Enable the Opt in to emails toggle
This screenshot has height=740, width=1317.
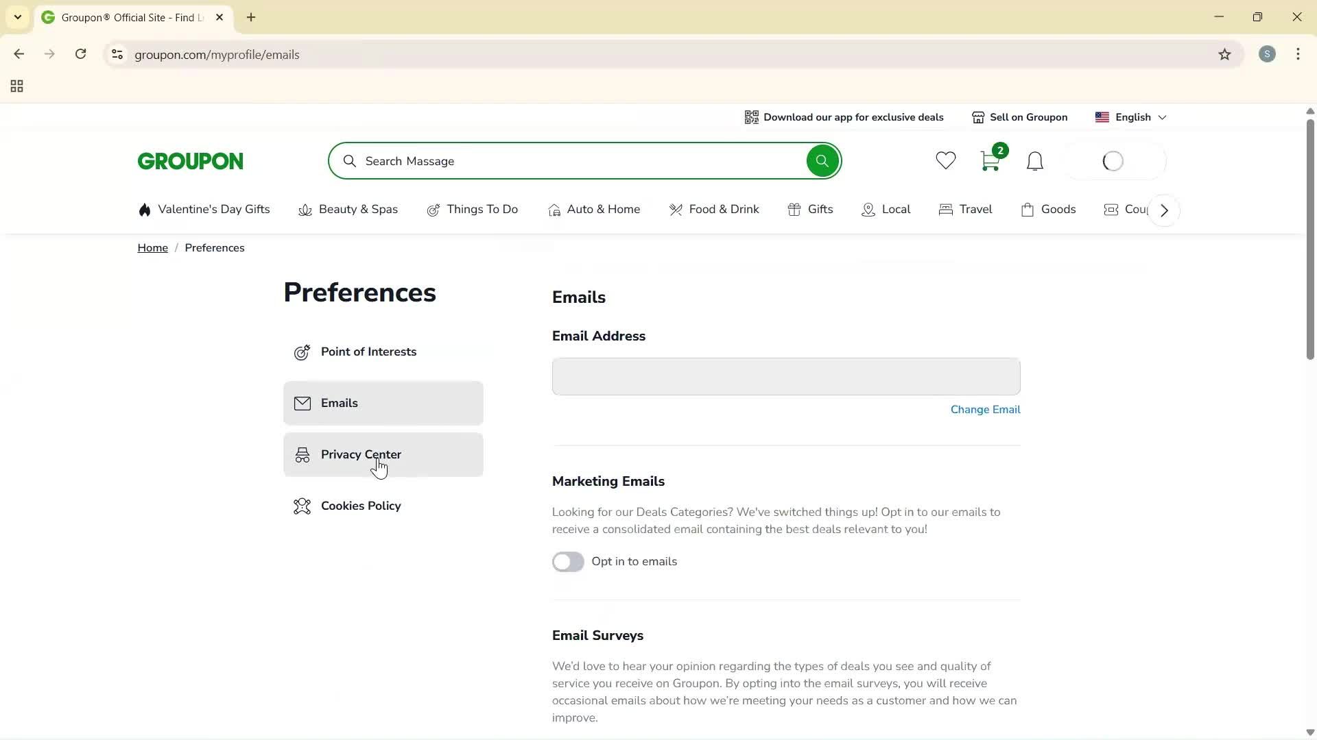(x=568, y=561)
